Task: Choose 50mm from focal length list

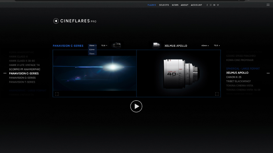Action: click(92, 50)
